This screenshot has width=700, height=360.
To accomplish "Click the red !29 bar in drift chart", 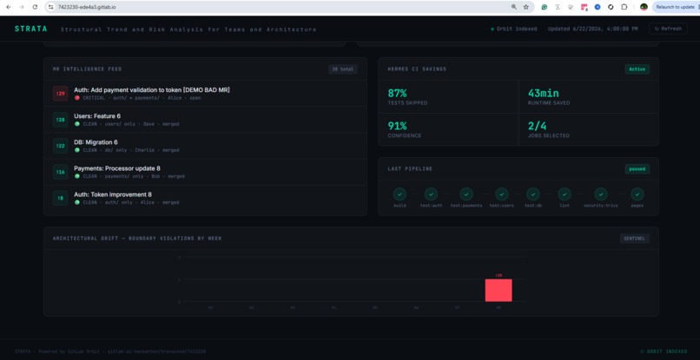I will [x=499, y=291].
